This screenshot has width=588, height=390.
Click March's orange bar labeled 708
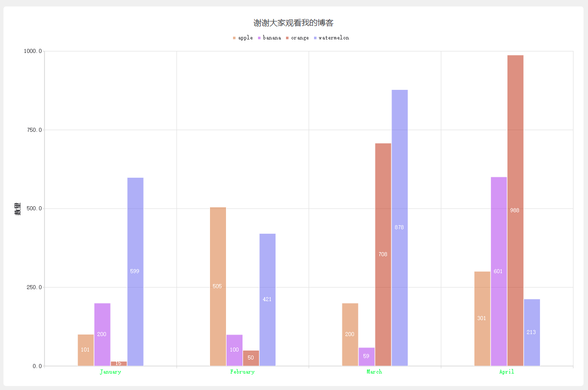(x=382, y=255)
